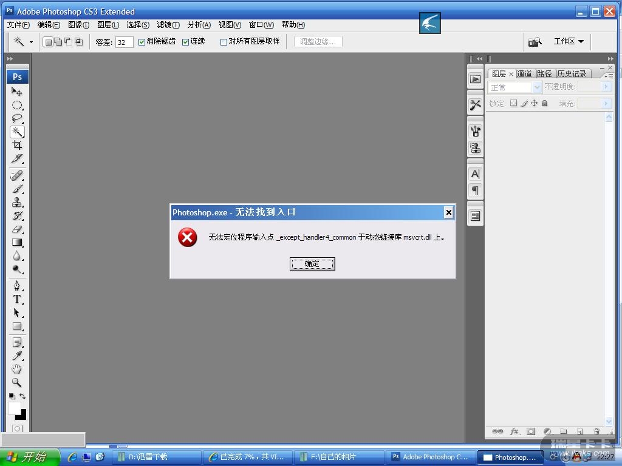The image size is (622, 466).
Task: Open the Actions panel icon
Action: pyautogui.click(x=475, y=79)
